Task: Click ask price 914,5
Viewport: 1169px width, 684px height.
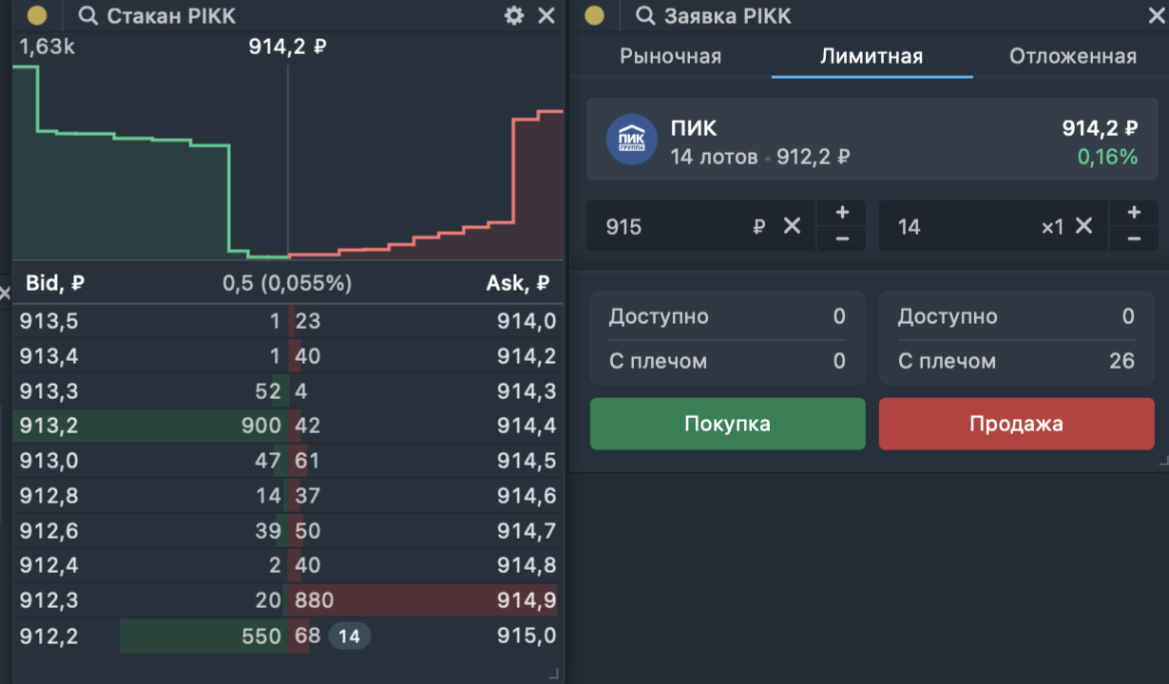Action: click(526, 461)
